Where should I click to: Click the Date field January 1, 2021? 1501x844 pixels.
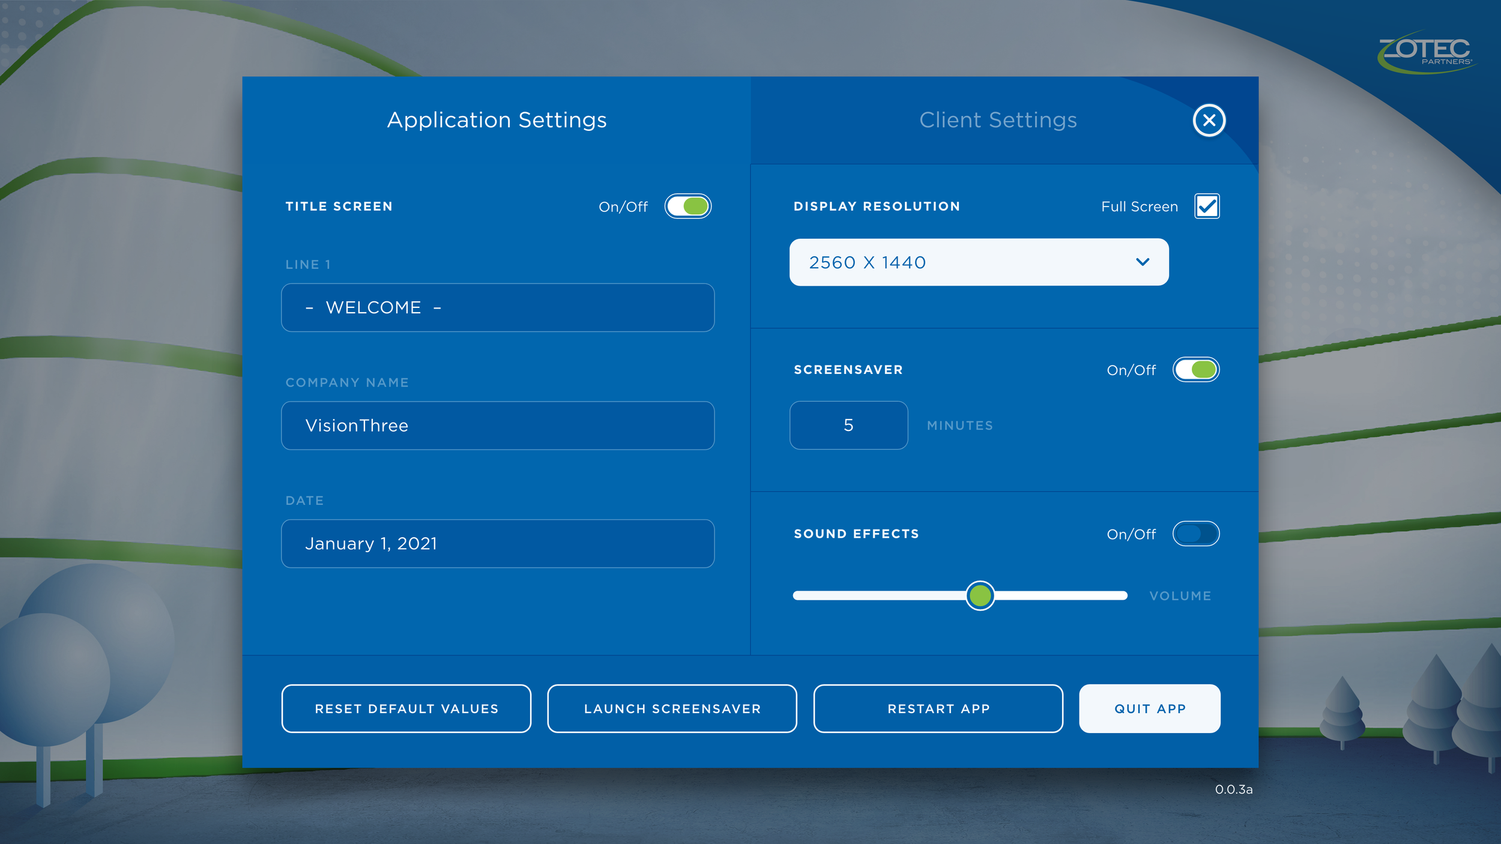coord(498,544)
